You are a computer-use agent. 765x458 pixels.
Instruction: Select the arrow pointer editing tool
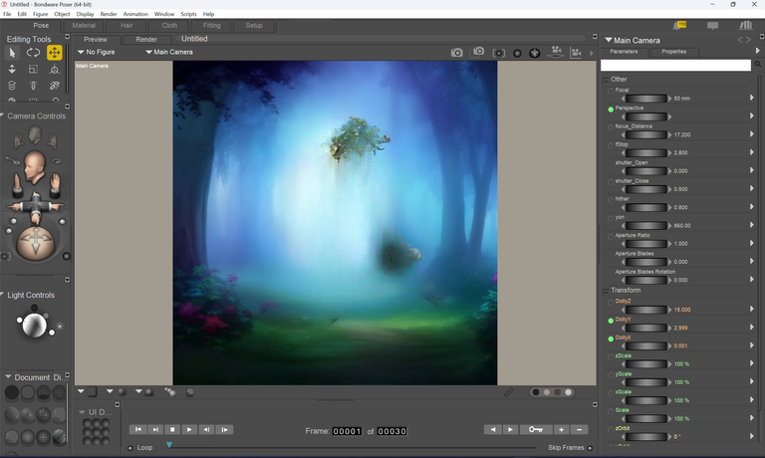[12, 52]
